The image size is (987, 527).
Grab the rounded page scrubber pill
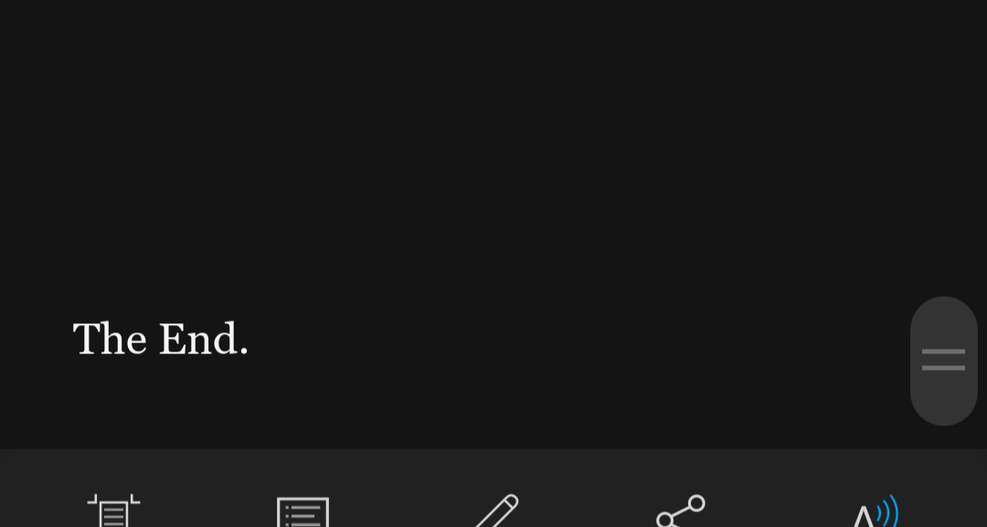pos(943,361)
